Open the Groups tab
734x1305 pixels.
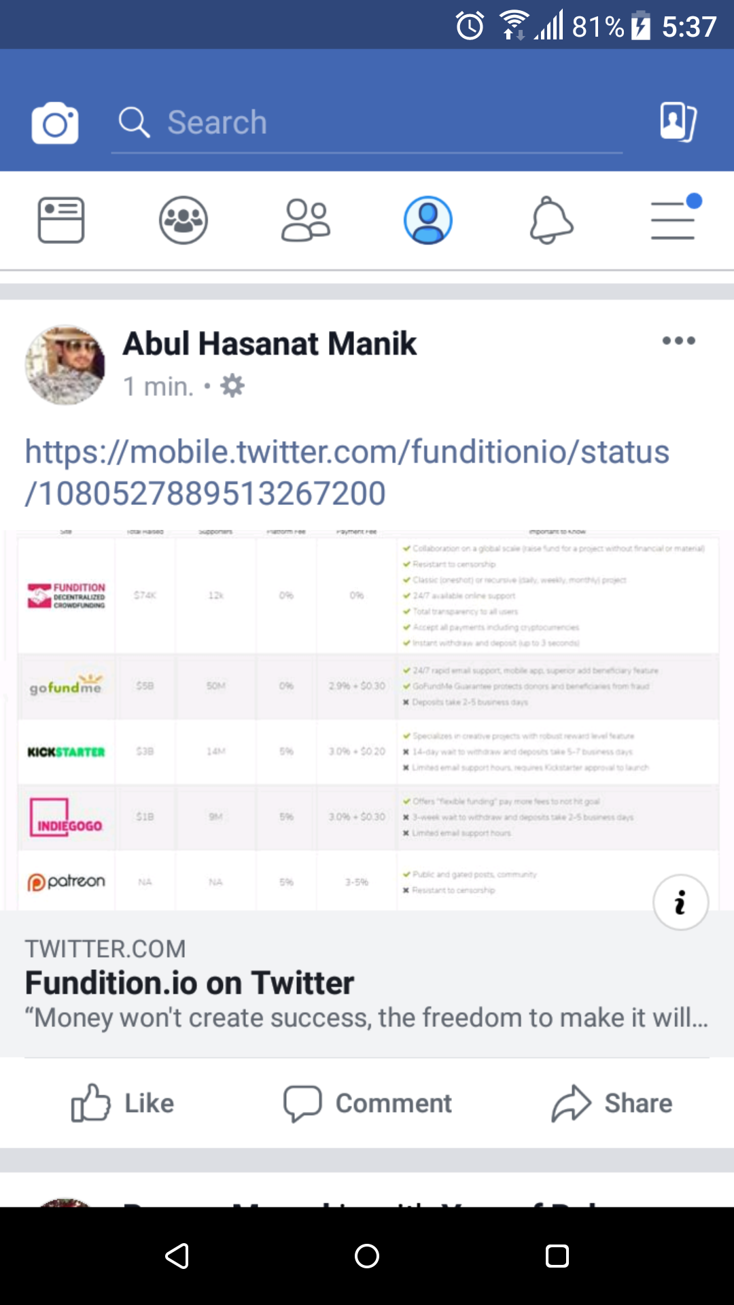point(183,220)
